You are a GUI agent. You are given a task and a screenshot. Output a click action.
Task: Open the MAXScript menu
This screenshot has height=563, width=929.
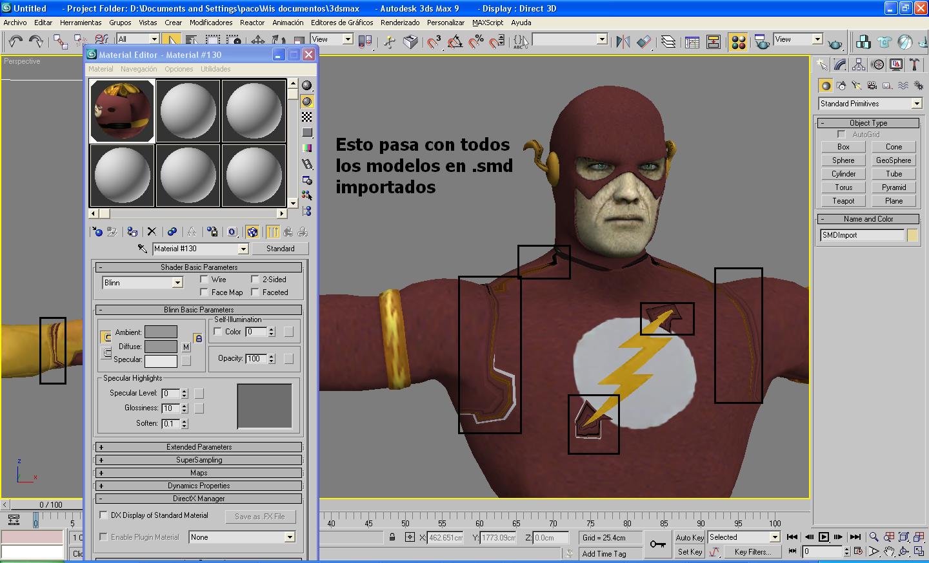coord(488,23)
